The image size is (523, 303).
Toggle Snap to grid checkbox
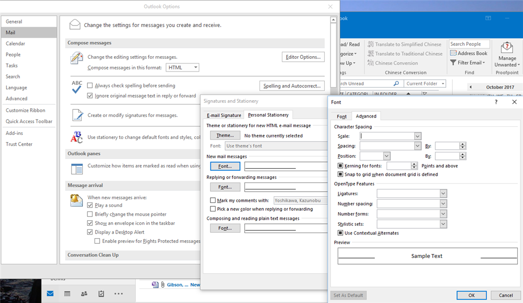[340, 174]
